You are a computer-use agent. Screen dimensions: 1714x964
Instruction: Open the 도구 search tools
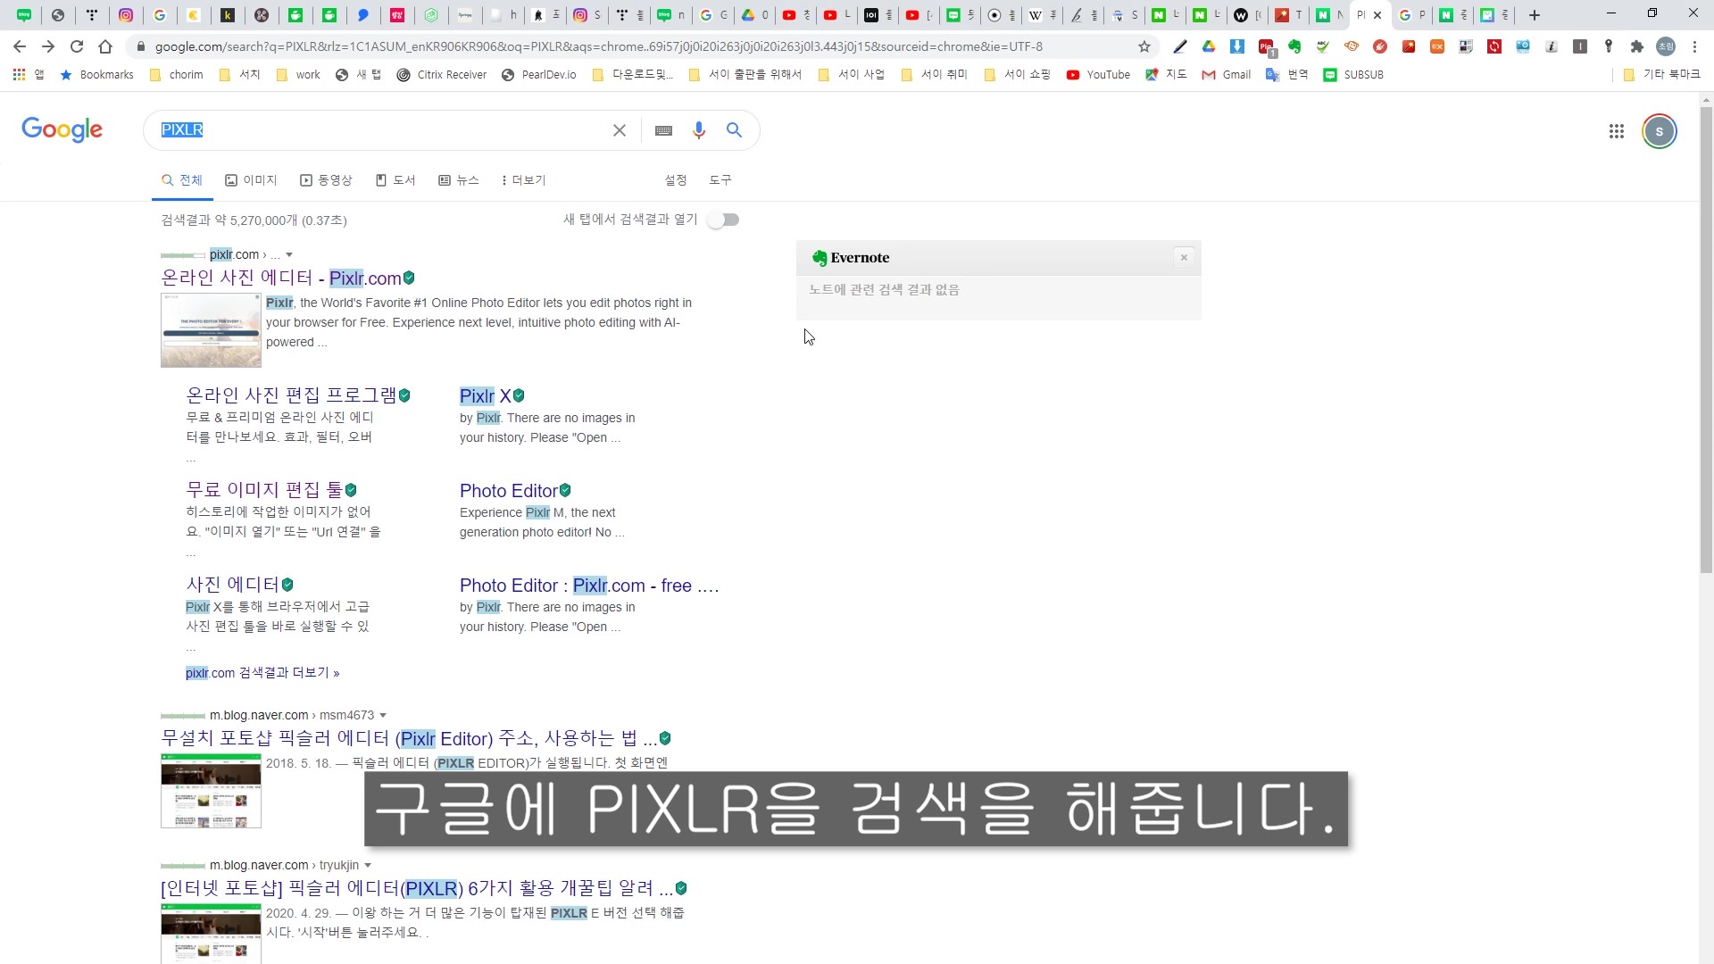(720, 180)
